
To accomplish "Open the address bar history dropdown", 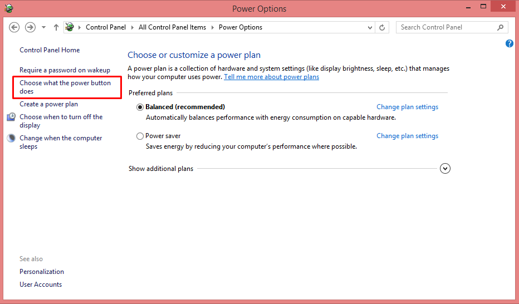I will click(x=370, y=27).
